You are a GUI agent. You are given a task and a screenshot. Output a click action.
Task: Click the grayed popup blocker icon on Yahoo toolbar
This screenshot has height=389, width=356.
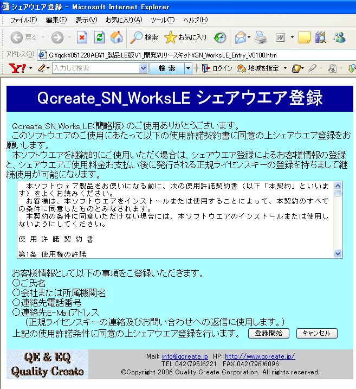tap(332, 68)
